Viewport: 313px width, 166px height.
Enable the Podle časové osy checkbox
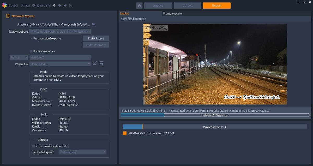pyautogui.click(x=31, y=51)
